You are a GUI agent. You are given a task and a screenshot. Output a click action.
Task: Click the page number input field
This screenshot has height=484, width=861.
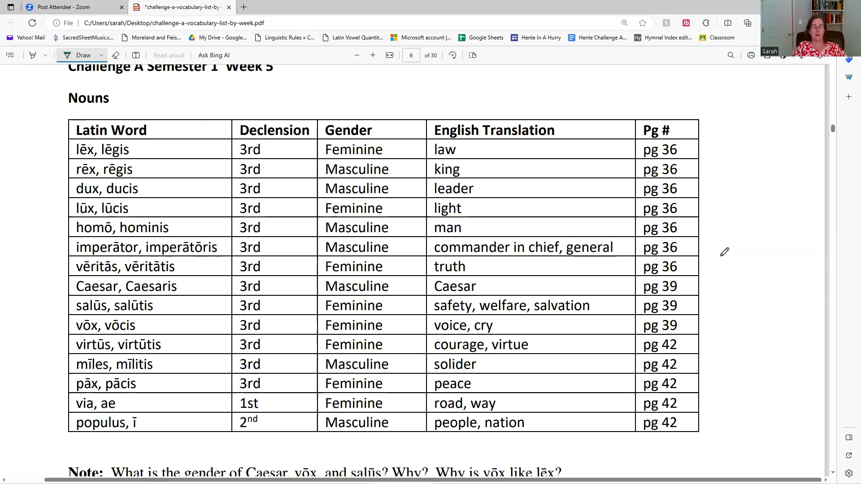(411, 55)
